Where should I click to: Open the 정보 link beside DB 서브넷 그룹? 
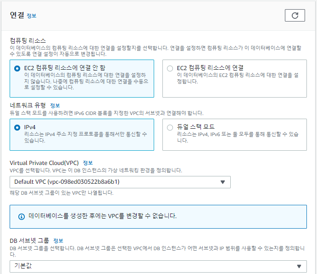click(x=58, y=241)
